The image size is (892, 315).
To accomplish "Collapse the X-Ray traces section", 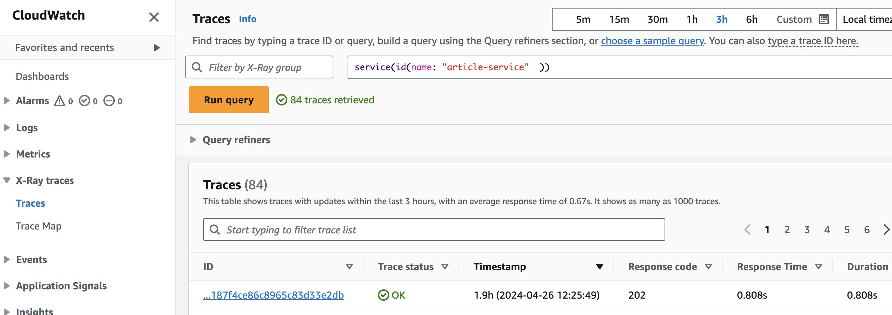I will point(7,180).
